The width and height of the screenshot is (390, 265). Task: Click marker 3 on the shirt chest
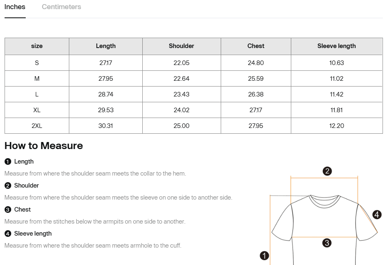pyautogui.click(x=327, y=243)
